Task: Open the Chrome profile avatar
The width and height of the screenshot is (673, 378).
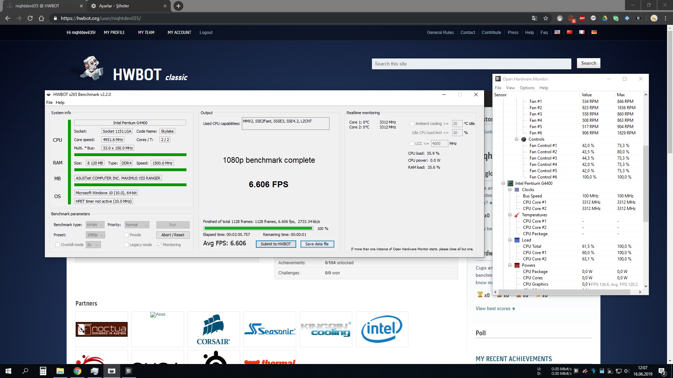Action: (x=654, y=18)
